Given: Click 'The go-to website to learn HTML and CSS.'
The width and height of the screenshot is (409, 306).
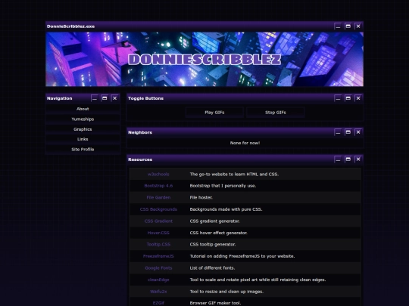Looking at the screenshot, I should [234, 174].
